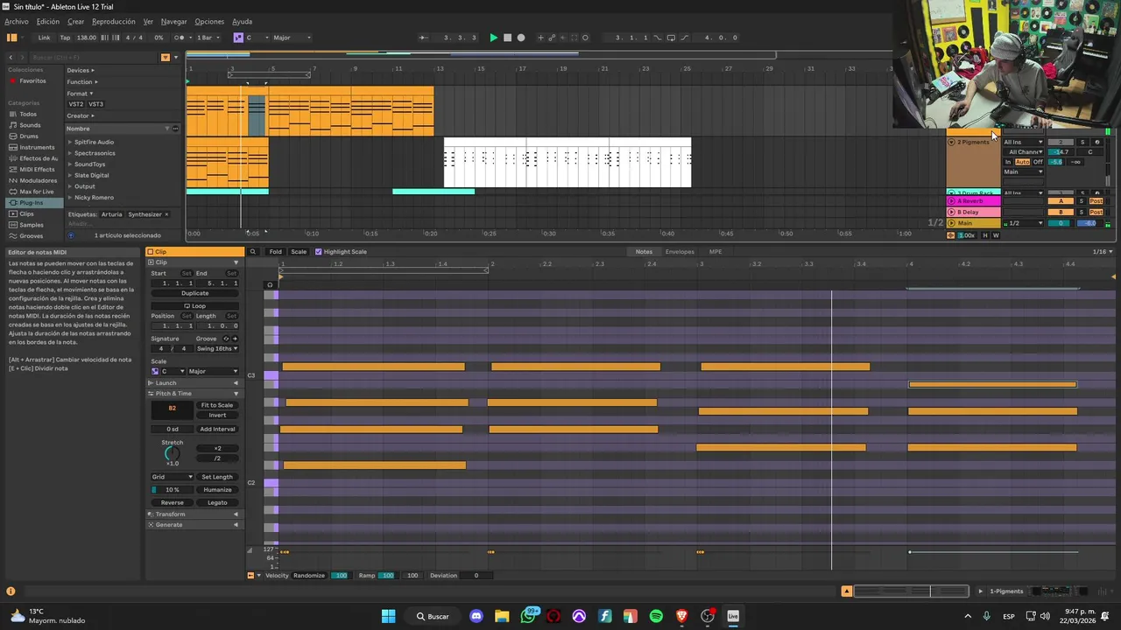
Task: Set 2 Pigments monitor to In
Action: pyautogui.click(x=1008, y=162)
